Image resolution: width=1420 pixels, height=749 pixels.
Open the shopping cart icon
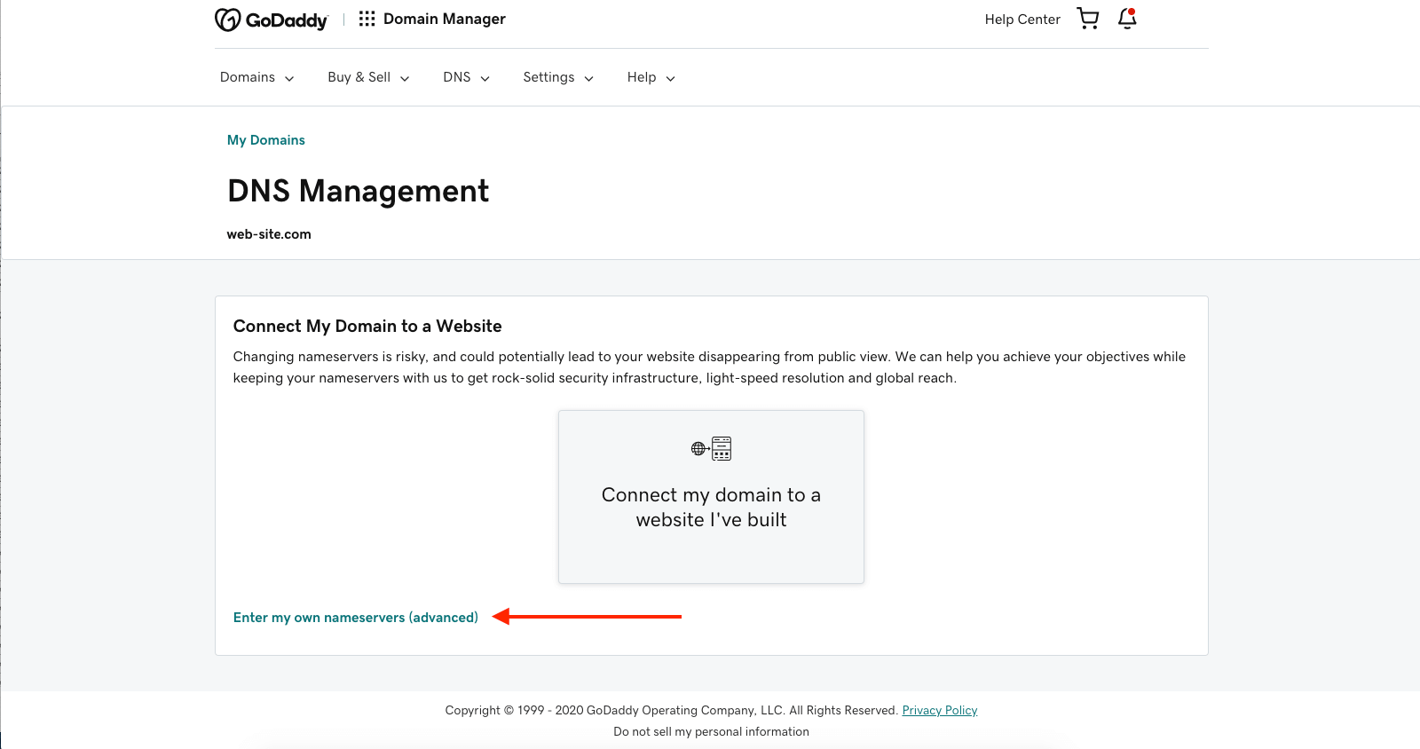(1087, 19)
